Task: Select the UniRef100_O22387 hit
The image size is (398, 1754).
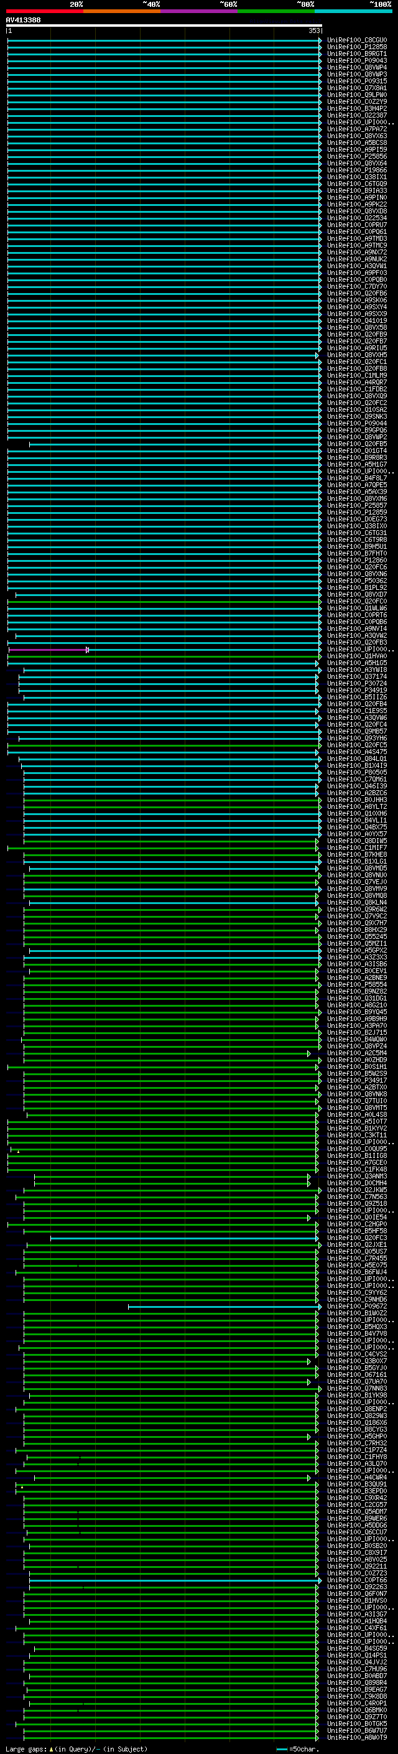Action: click(356, 116)
